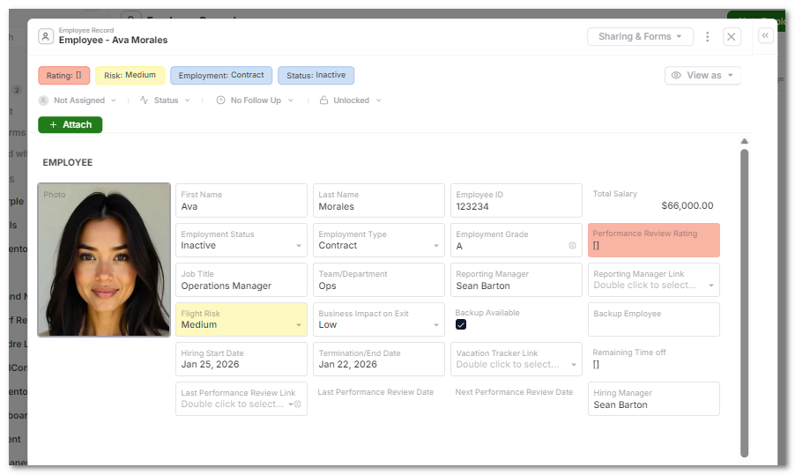
Task: Click the Status activity pulse icon
Action: click(144, 100)
